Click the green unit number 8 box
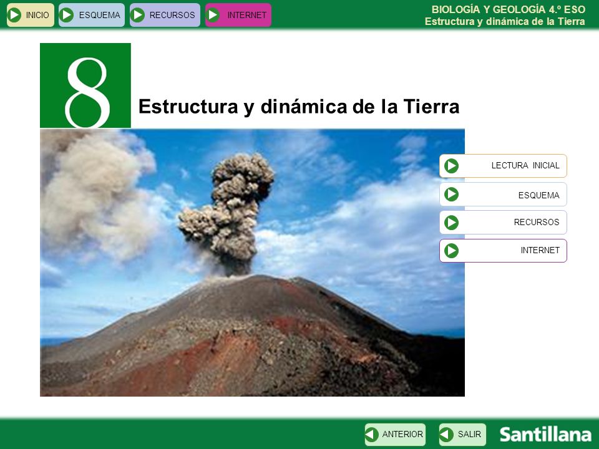This screenshot has width=599, height=449. 85,85
